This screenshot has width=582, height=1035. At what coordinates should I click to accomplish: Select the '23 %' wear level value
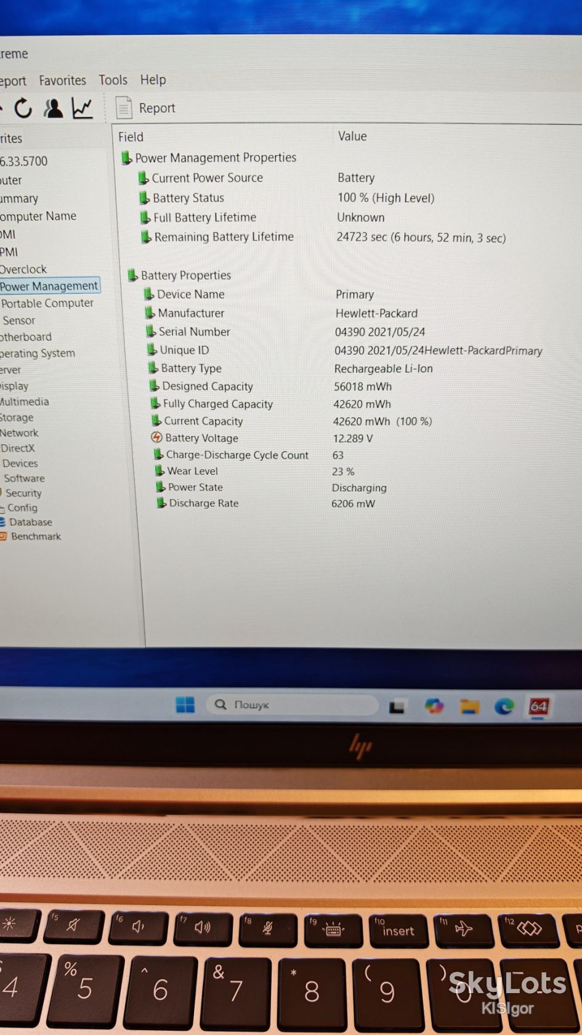[343, 471]
